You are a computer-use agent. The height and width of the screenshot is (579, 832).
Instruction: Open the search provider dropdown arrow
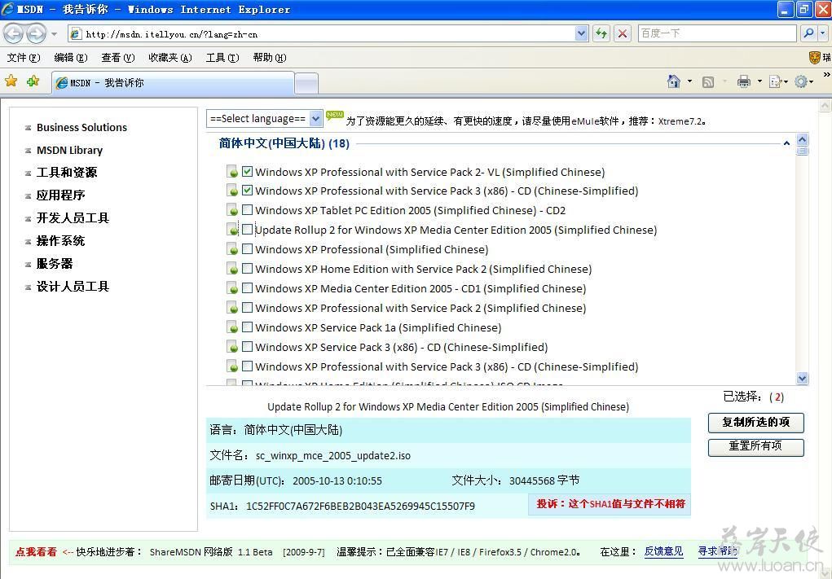click(822, 33)
